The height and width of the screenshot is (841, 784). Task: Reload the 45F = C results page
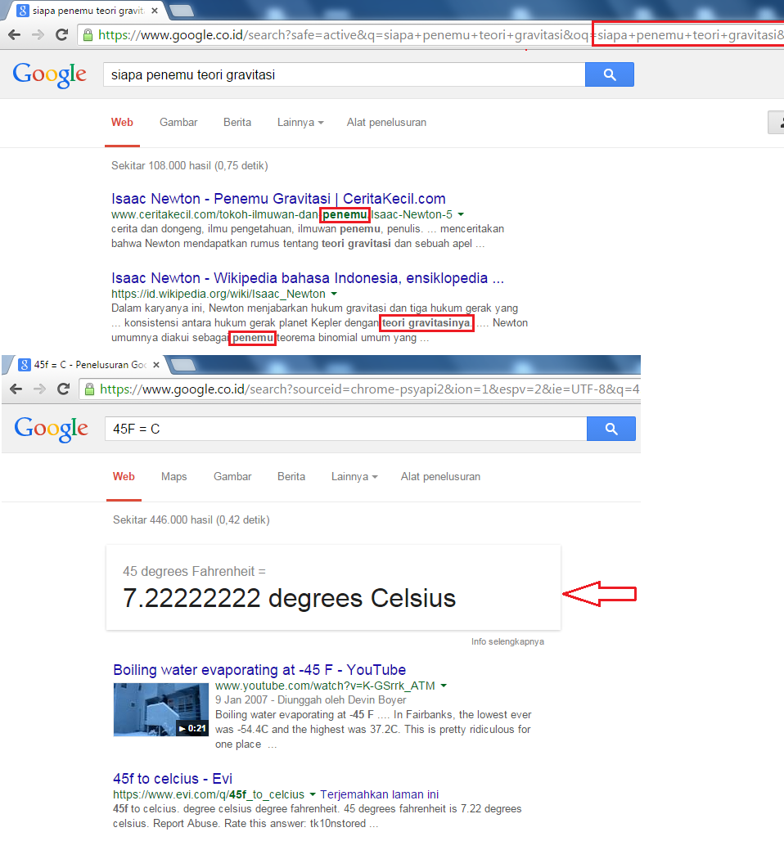tap(63, 389)
